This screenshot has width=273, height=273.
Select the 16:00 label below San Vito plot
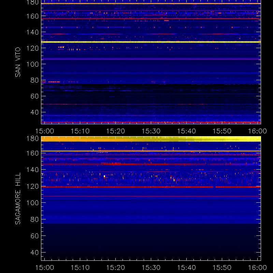[257, 131]
